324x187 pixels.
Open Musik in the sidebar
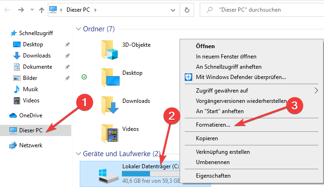point(30,89)
